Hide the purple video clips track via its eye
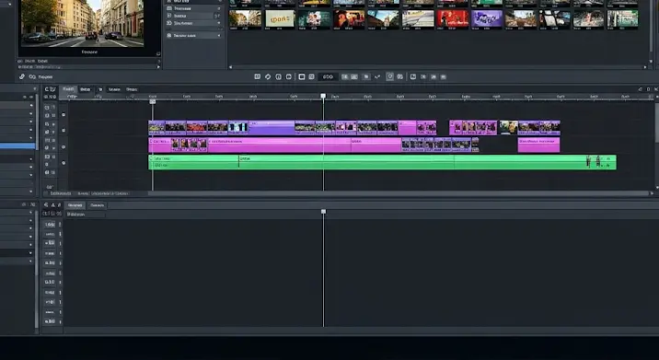659x360 pixels. tap(64, 131)
